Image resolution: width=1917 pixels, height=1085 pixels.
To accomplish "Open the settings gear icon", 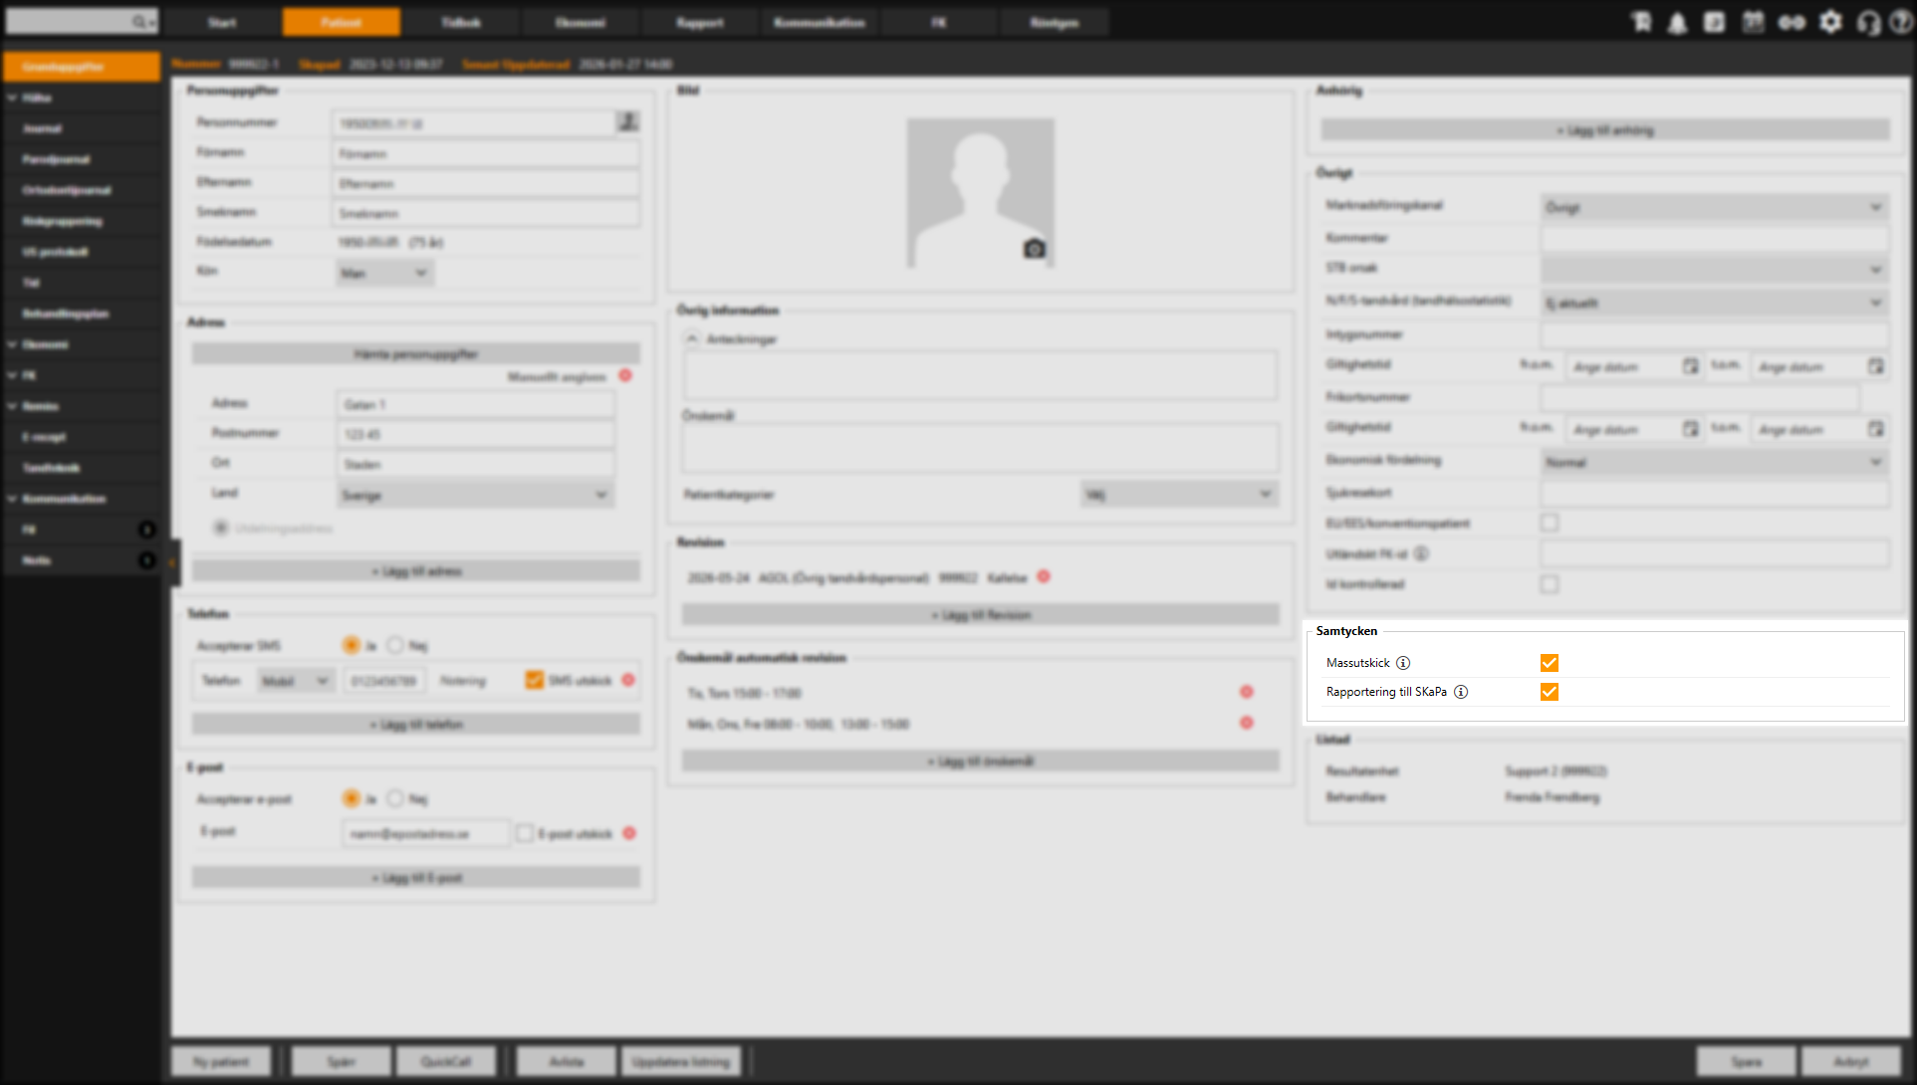I will click(1830, 22).
